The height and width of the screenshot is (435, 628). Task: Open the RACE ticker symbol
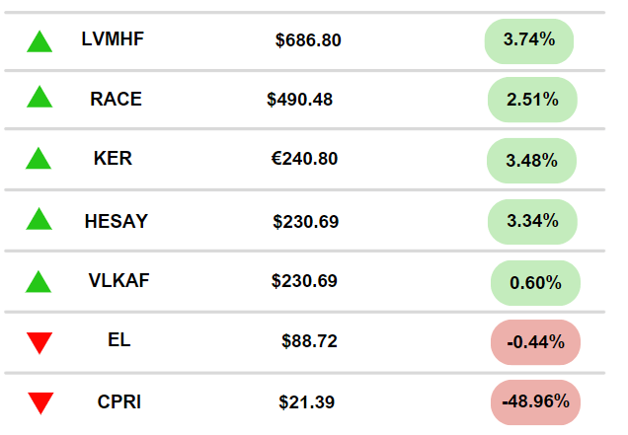pyautogui.click(x=116, y=99)
